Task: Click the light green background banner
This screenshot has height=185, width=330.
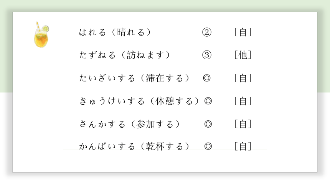Action: 165,6
